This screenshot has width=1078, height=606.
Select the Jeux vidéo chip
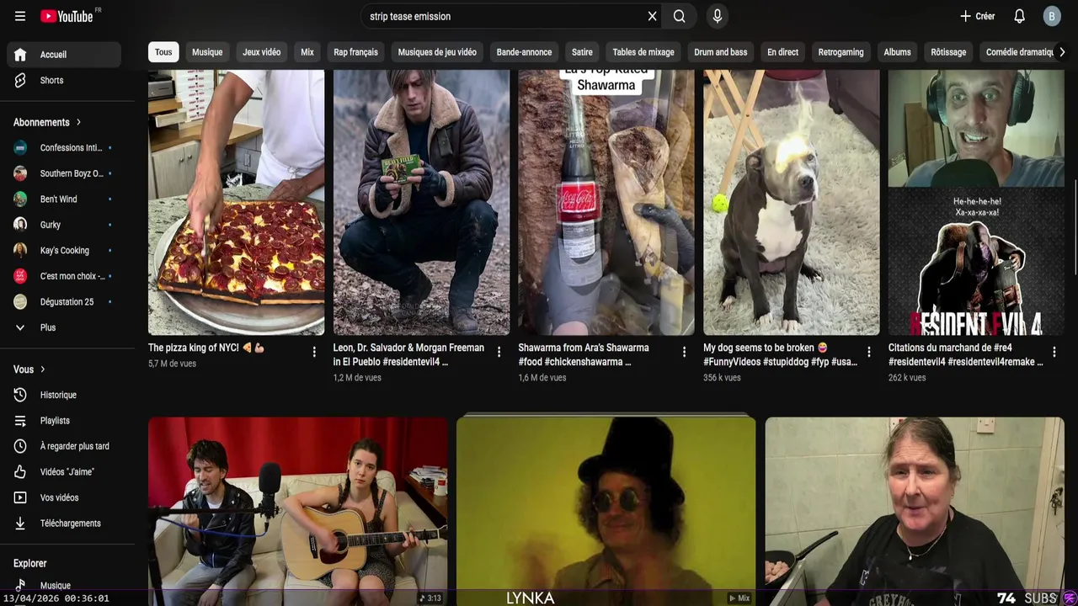pos(262,52)
